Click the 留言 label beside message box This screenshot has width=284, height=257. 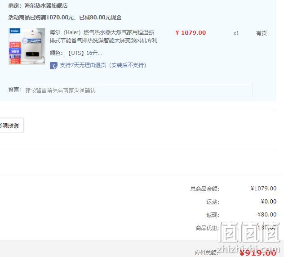15,90
